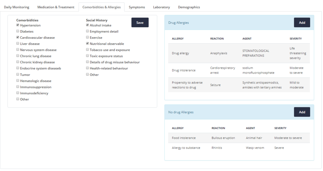
Task: Click Add in No drug Allergies panel
Action: pos(302,112)
